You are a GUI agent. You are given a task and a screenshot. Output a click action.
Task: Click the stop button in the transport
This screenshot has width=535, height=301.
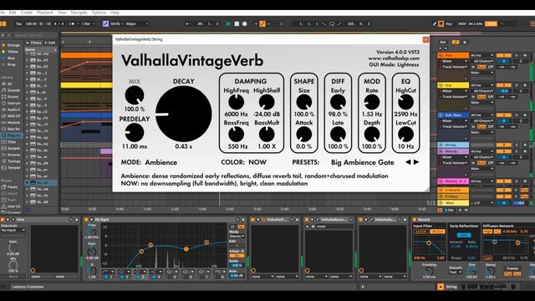point(237,24)
